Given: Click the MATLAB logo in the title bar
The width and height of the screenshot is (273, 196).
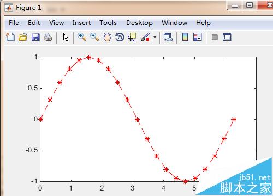Looking at the screenshot, I should (9, 8).
